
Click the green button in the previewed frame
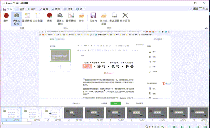click(x=116, y=103)
